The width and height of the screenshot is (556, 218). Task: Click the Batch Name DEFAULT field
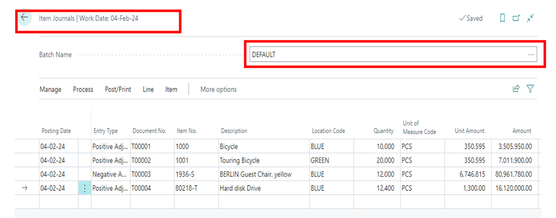393,55
